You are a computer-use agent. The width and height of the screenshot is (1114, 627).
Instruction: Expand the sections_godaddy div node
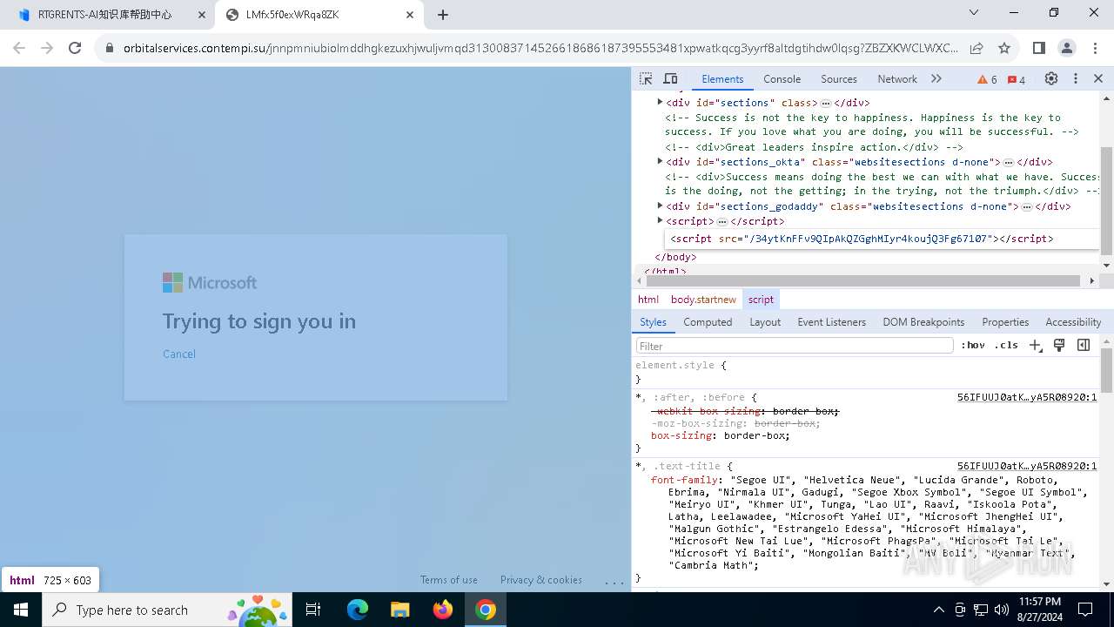pyautogui.click(x=660, y=206)
